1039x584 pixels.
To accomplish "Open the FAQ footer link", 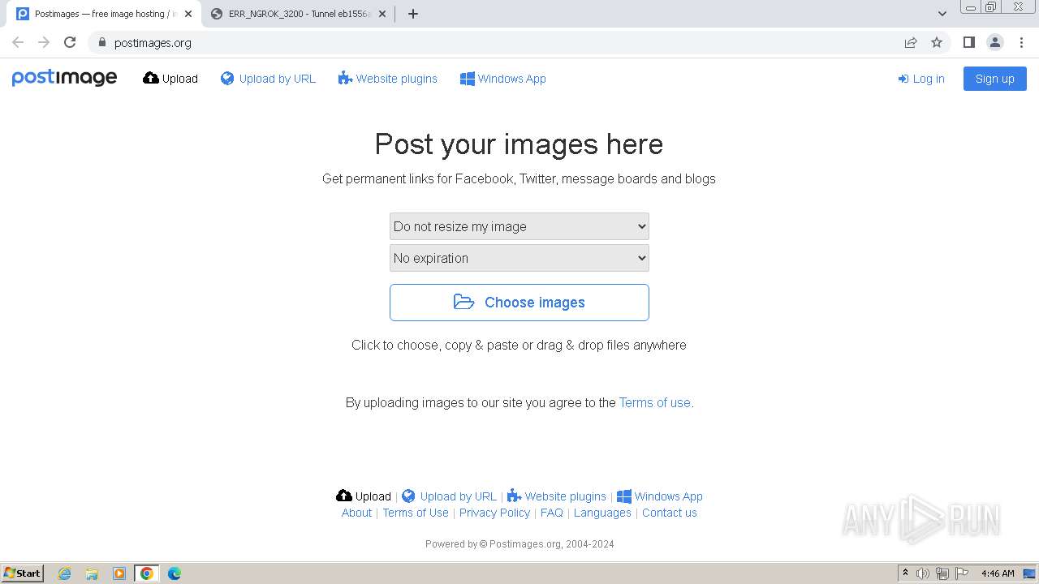I will click(552, 513).
